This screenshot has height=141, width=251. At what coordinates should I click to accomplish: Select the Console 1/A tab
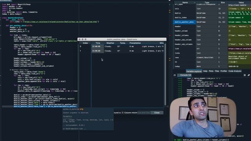[x=186, y=75]
